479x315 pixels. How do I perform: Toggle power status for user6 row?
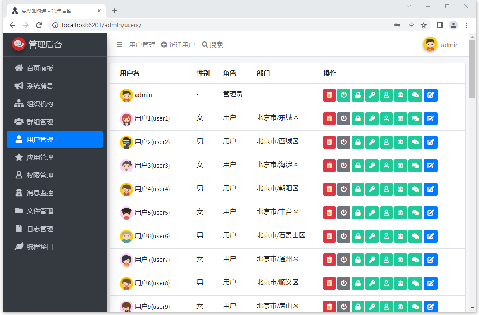tap(344, 236)
